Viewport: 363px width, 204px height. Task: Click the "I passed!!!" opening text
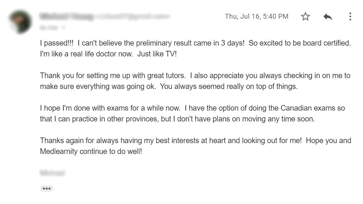point(57,43)
